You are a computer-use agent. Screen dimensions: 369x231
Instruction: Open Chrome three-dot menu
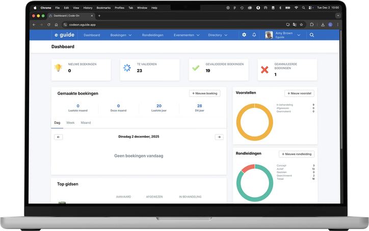(x=338, y=25)
